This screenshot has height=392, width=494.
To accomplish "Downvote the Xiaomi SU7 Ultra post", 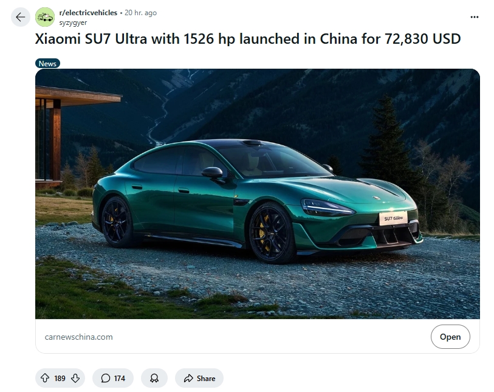I will click(x=75, y=378).
